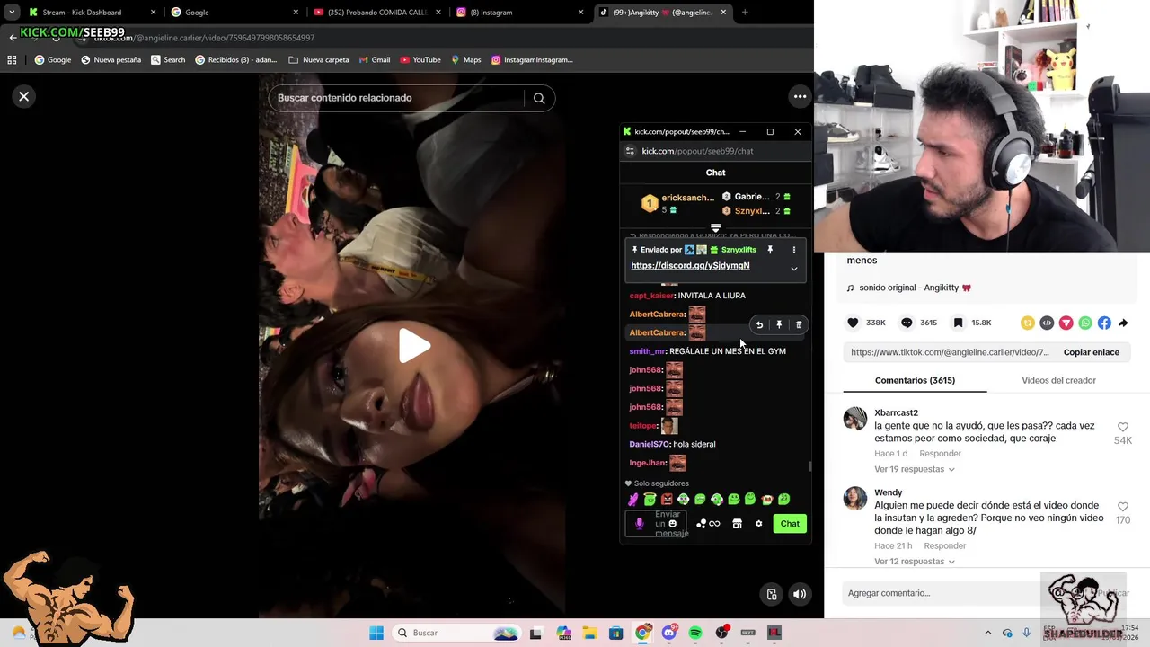1150x647 pixels.
Task: Open a new browser tab with the plus button
Action: point(745,13)
